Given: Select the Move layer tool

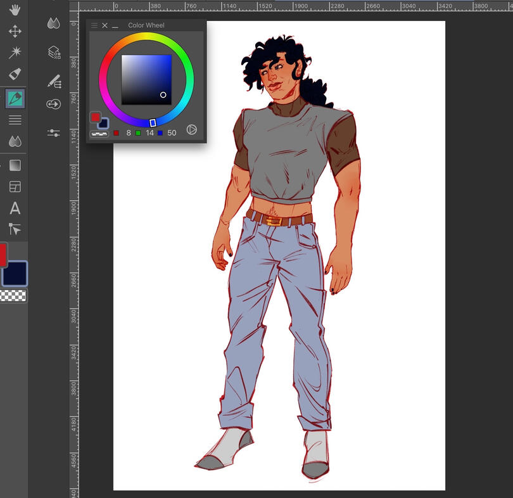Looking at the screenshot, I should 15,31.
